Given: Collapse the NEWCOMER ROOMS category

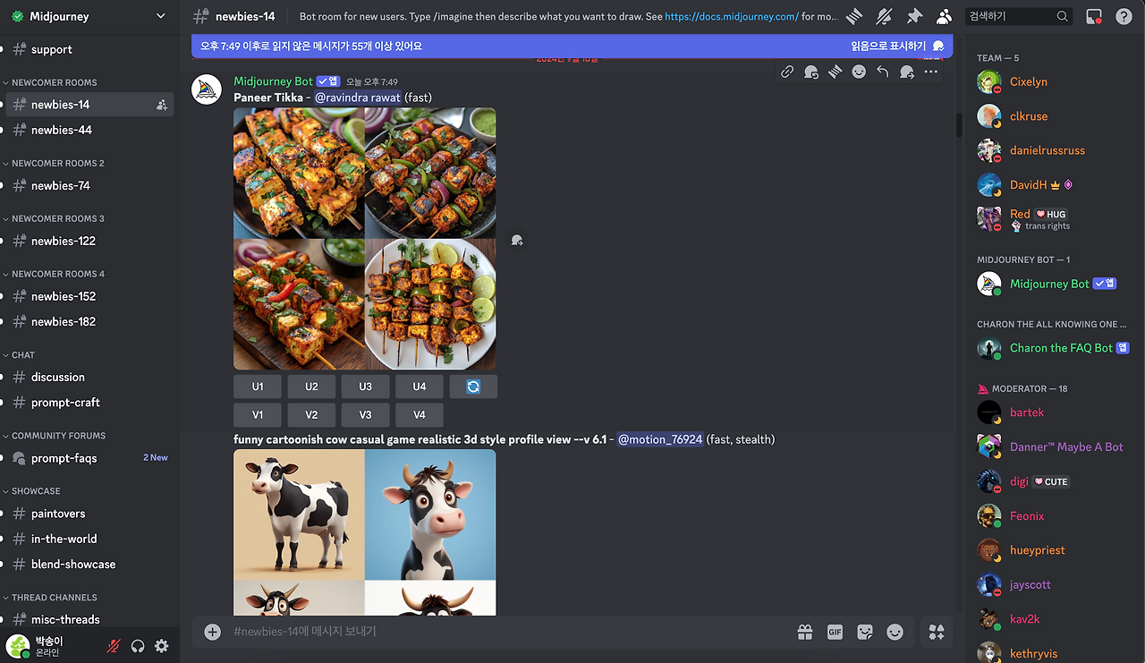Looking at the screenshot, I should (x=55, y=82).
